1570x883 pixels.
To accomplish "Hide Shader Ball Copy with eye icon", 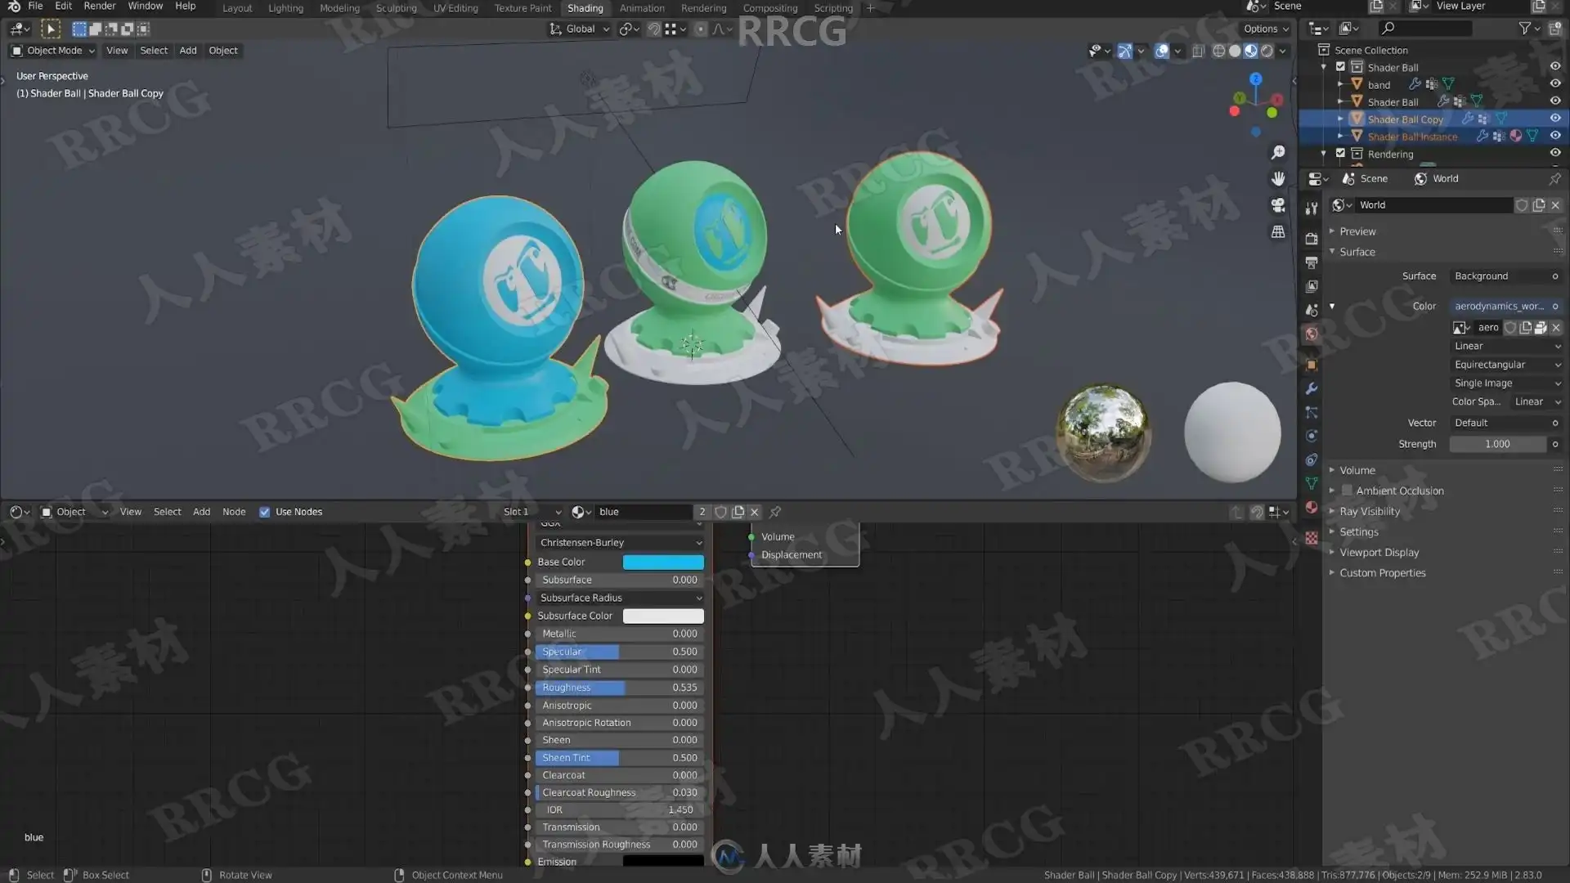I will (1555, 119).
